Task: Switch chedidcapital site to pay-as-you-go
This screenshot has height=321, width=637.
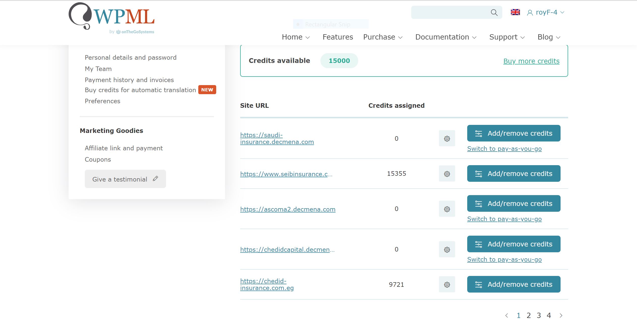Action: click(504, 259)
